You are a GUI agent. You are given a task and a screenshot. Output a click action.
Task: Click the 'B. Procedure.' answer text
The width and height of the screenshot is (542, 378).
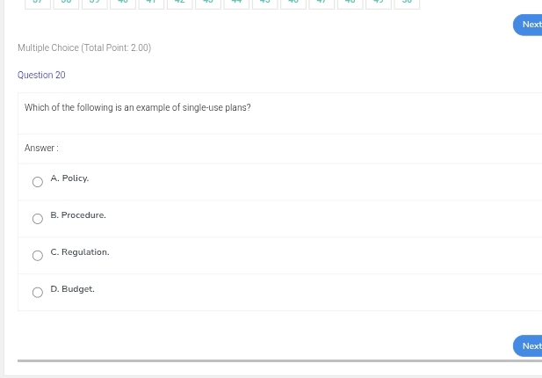(x=78, y=215)
